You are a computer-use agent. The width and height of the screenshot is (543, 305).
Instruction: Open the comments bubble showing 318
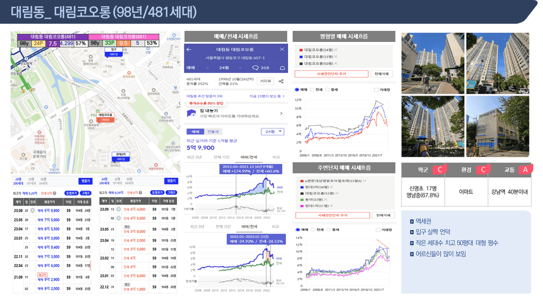pyautogui.click(x=260, y=68)
